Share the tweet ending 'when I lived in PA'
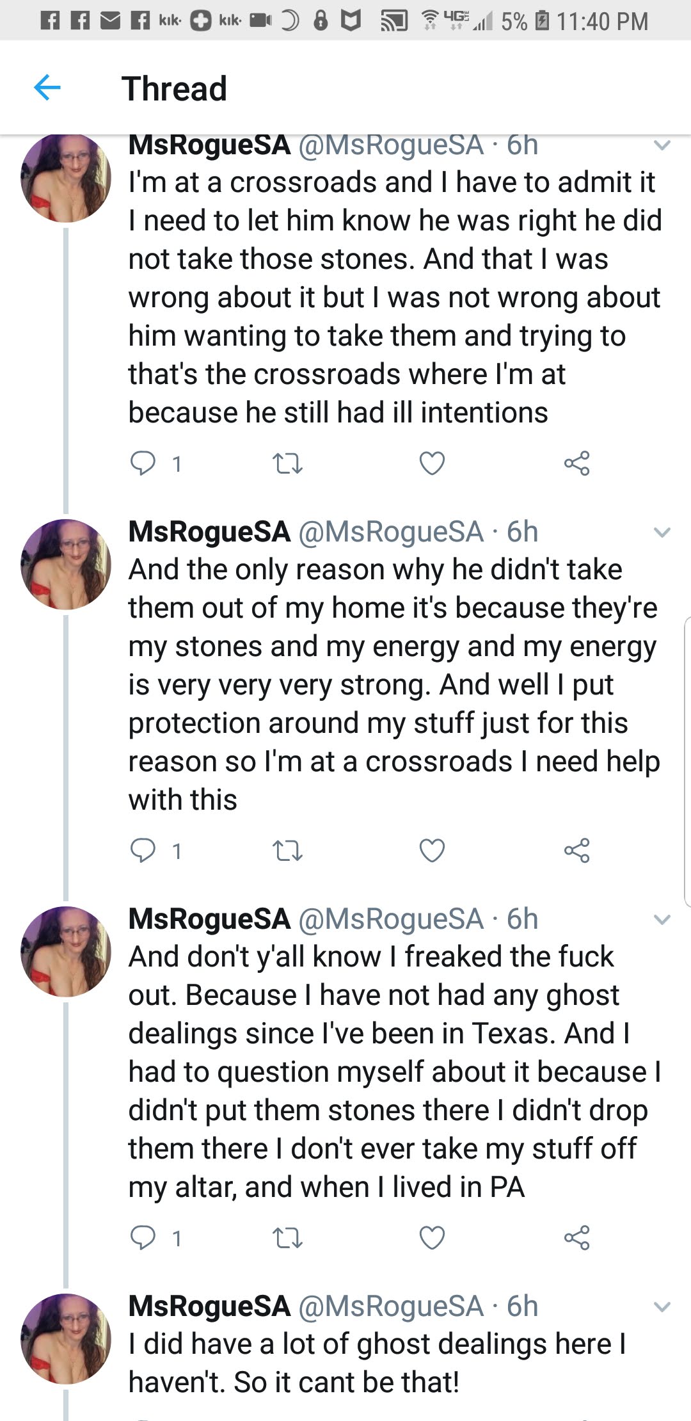 pyautogui.click(x=576, y=1237)
